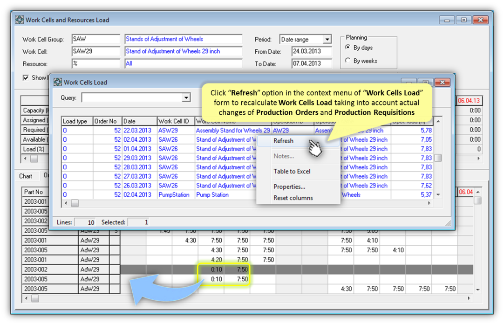The width and height of the screenshot is (504, 325).
Task: Select the date cell 22.03.2013
Action: (139, 130)
